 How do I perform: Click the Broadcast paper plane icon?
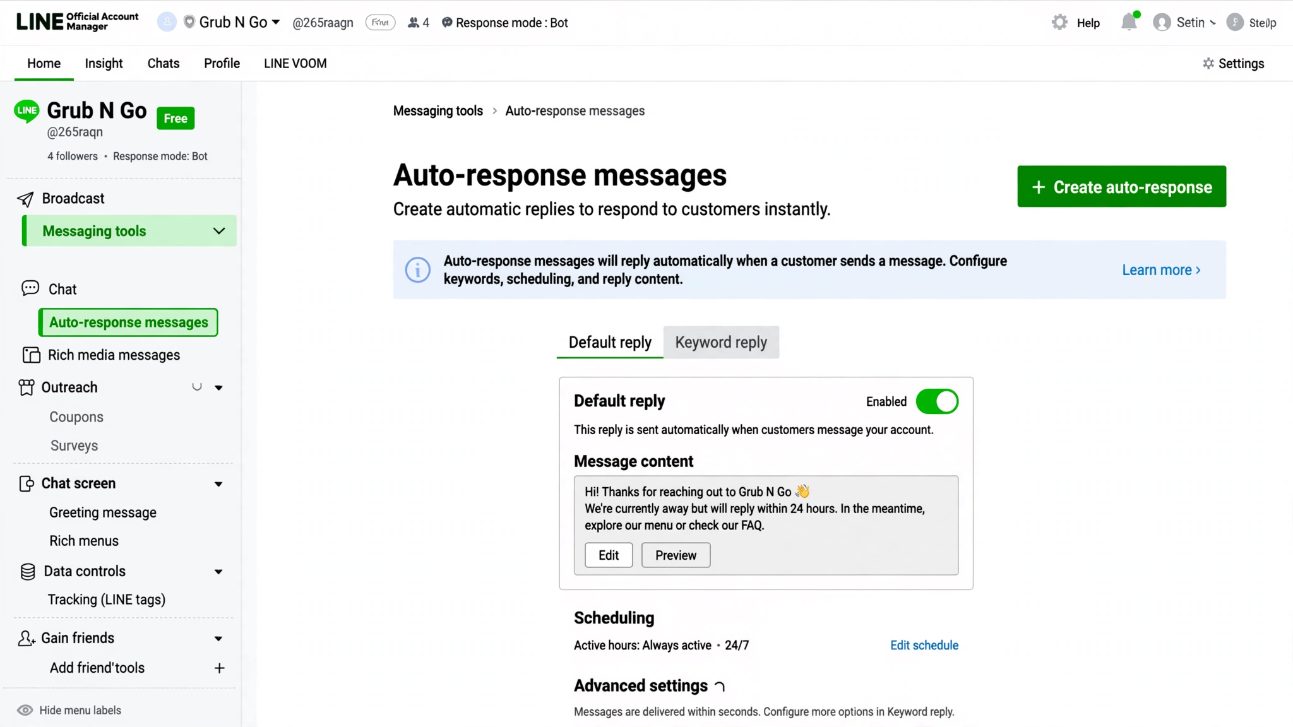click(25, 199)
